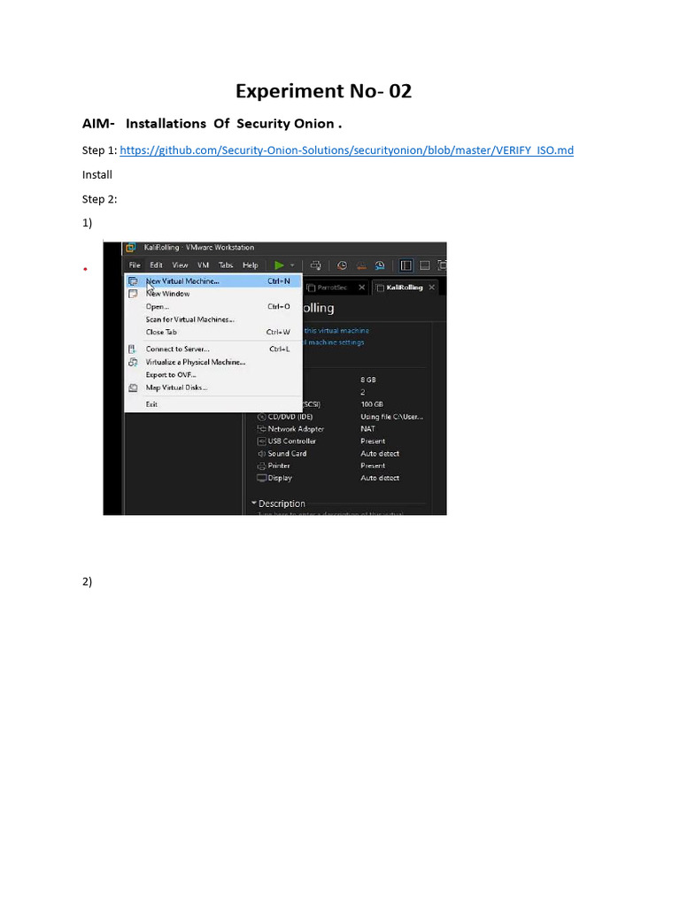Click the 'this virtual machine' power-on link

(336, 331)
